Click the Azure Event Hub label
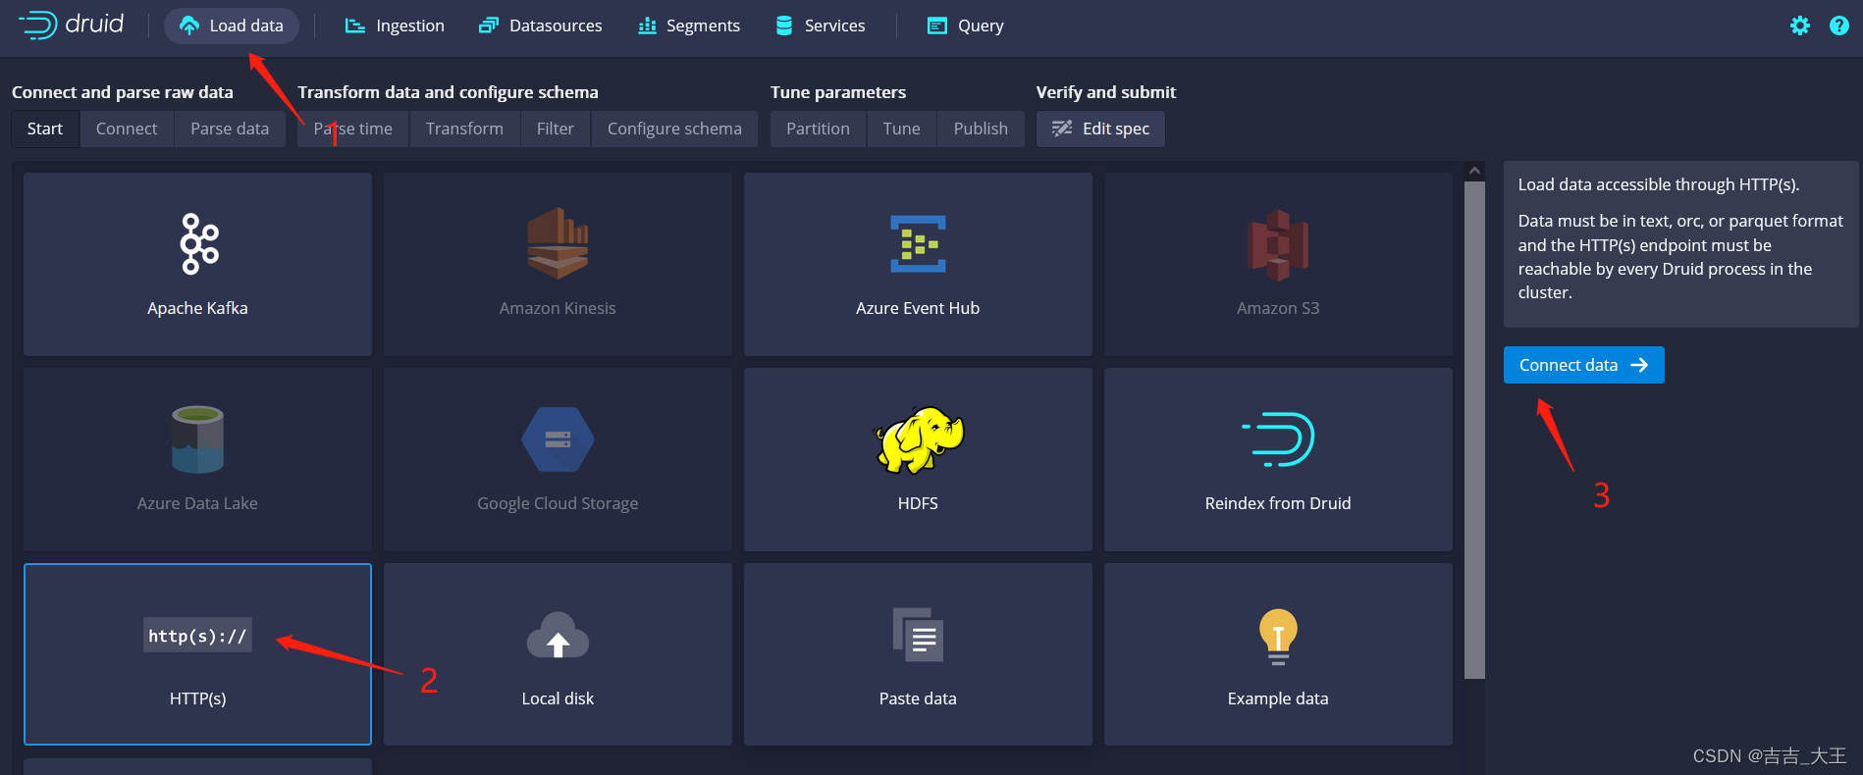 [918, 308]
